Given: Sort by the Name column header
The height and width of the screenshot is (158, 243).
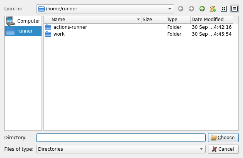Looking at the screenshot, I should (93, 20).
